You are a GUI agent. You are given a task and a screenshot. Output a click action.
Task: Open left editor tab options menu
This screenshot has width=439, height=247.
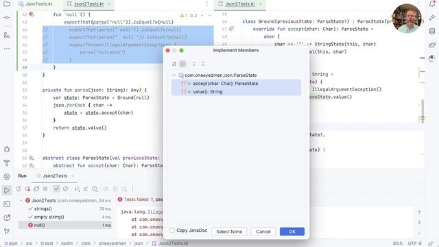(x=207, y=3)
